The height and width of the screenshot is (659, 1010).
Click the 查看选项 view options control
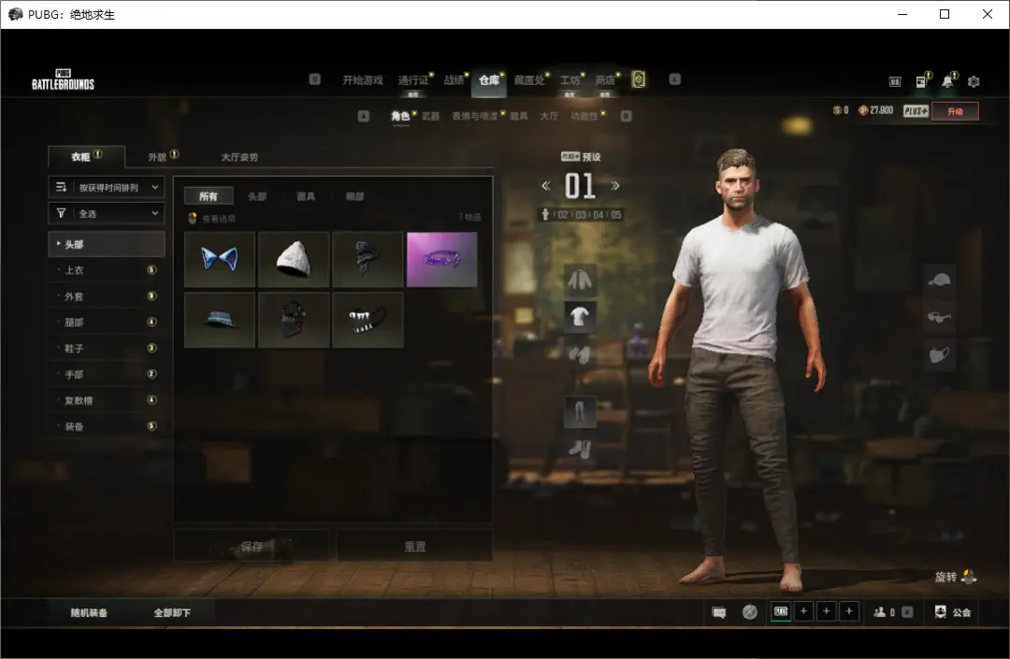pos(212,219)
